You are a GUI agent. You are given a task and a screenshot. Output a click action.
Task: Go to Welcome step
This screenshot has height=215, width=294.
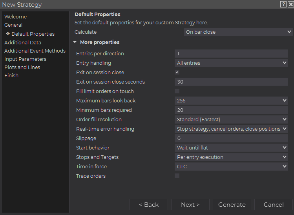tap(16, 17)
